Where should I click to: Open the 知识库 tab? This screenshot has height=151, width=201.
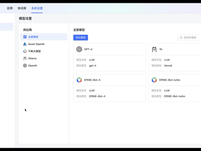[x=22, y=8]
